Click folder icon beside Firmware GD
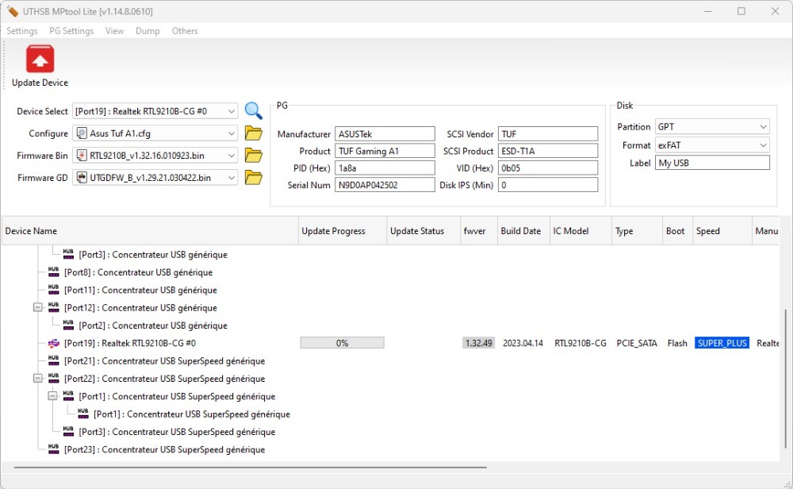This screenshot has height=489, width=793. 253,178
